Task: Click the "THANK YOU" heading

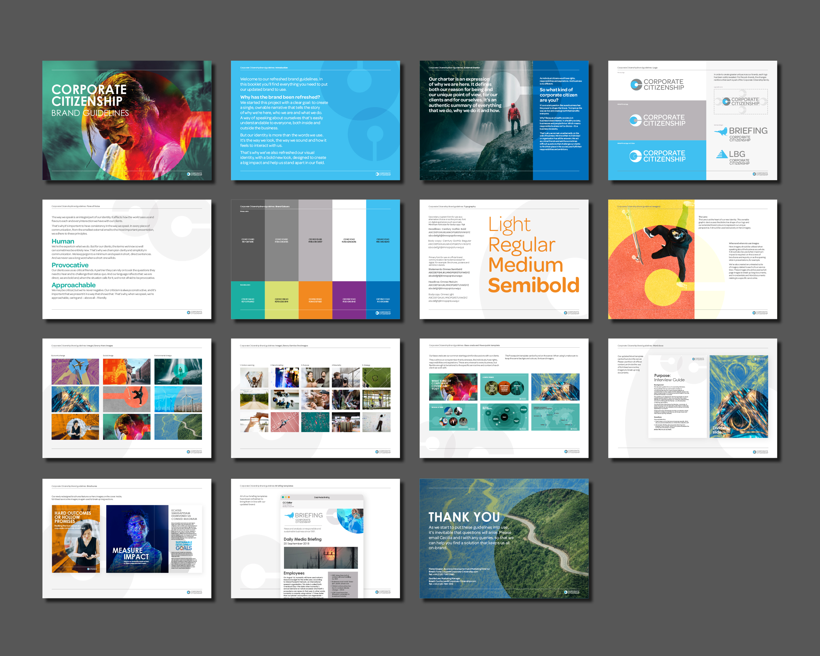Action: (x=464, y=517)
